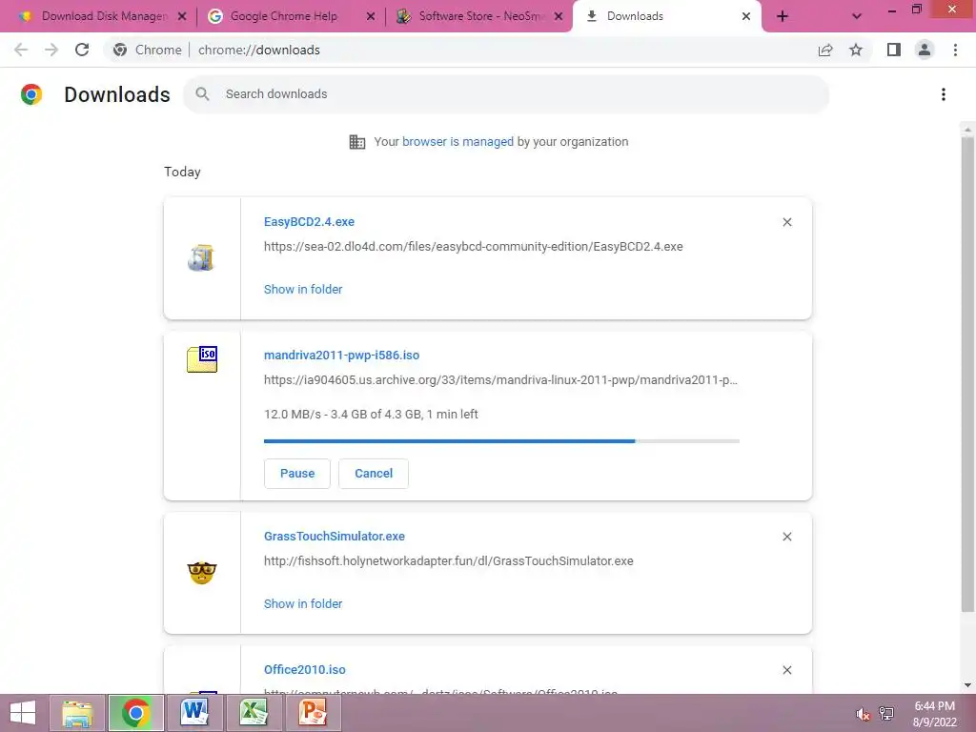Viewport: 976px width, 732px height.
Task: Open the Chrome side panel
Action: coord(894,50)
